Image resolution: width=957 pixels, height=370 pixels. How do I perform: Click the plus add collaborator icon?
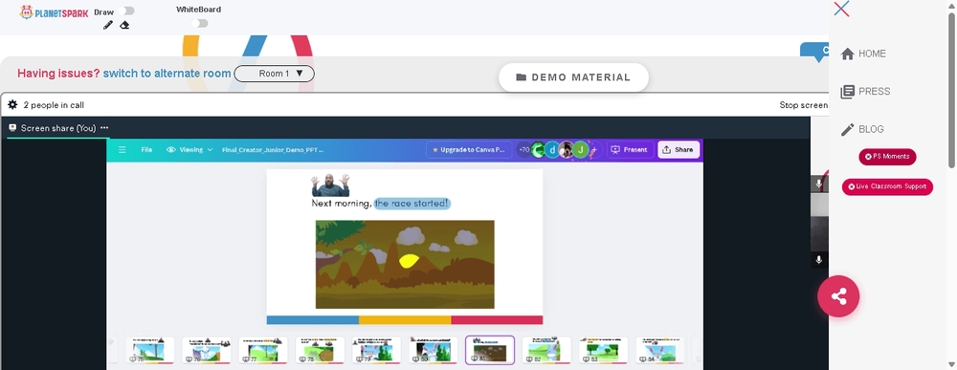595,149
